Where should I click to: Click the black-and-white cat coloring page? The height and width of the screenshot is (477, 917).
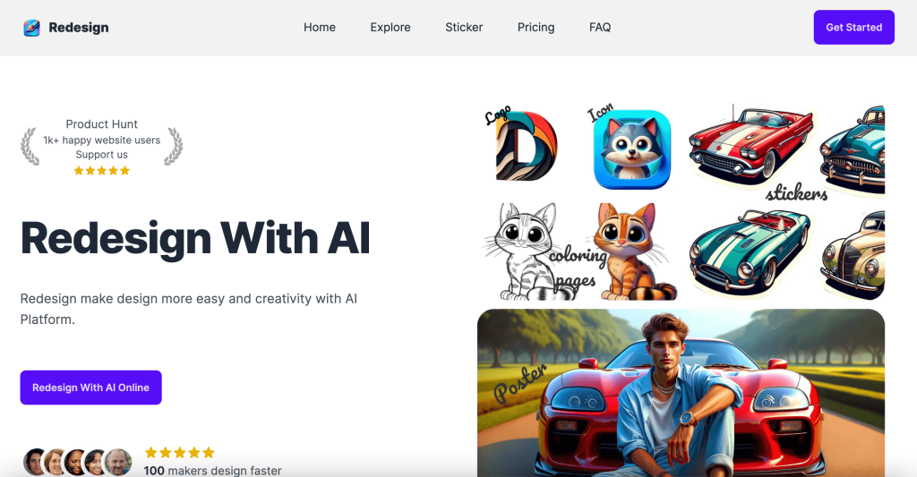coord(522,251)
